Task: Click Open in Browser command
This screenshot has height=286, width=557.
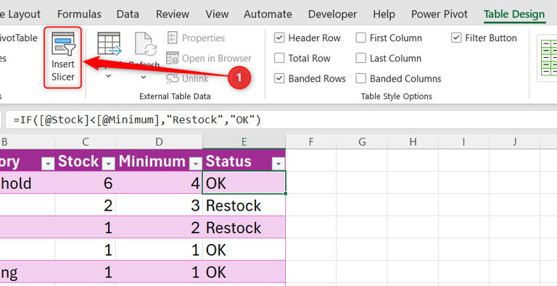Action: click(x=209, y=58)
